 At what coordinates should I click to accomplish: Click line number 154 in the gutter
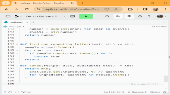pyautogui.click(x=11, y=65)
